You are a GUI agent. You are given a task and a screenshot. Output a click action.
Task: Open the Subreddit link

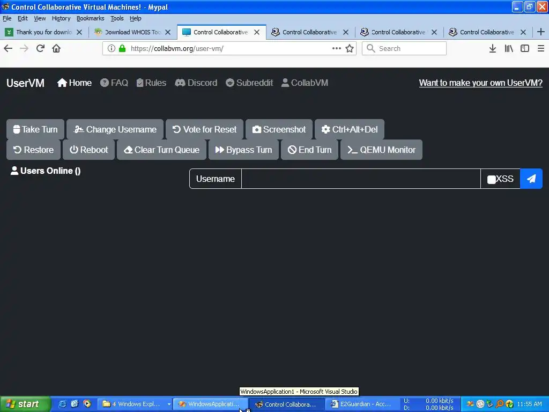(x=249, y=83)
